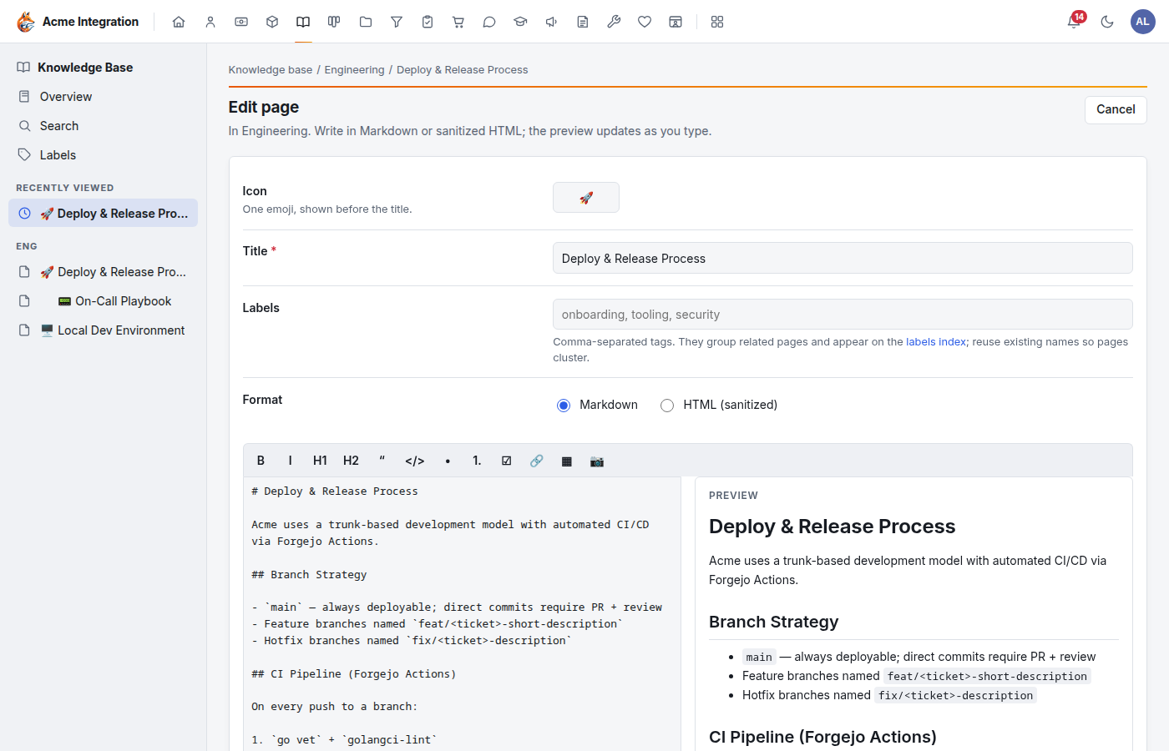Apply bold formatting in the editor toolbar
Image resolution: width=1169 pixels, height=751 pixels.
[261, 461]
